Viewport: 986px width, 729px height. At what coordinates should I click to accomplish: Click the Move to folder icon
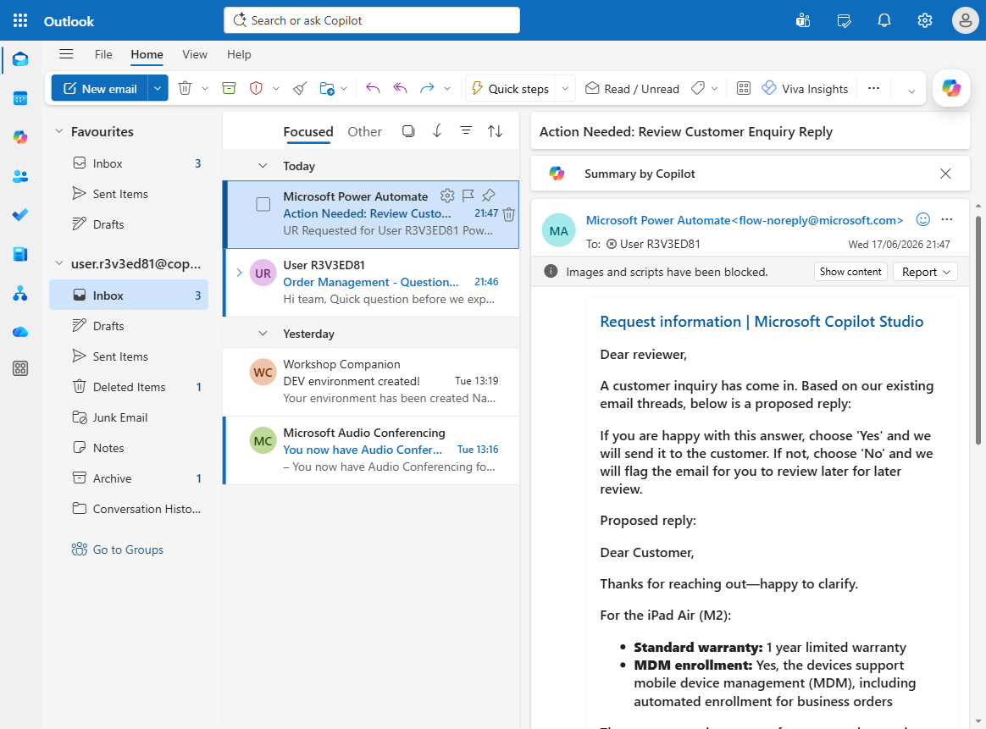pyautogui.click(x=327, y=89)
